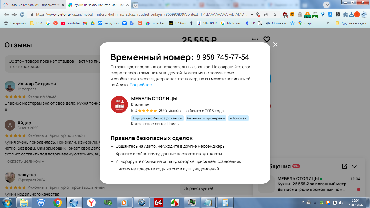
Task: Open the МЕБЕЛЬ СТОЛИЦЫ company name
Action: (154, 99)
